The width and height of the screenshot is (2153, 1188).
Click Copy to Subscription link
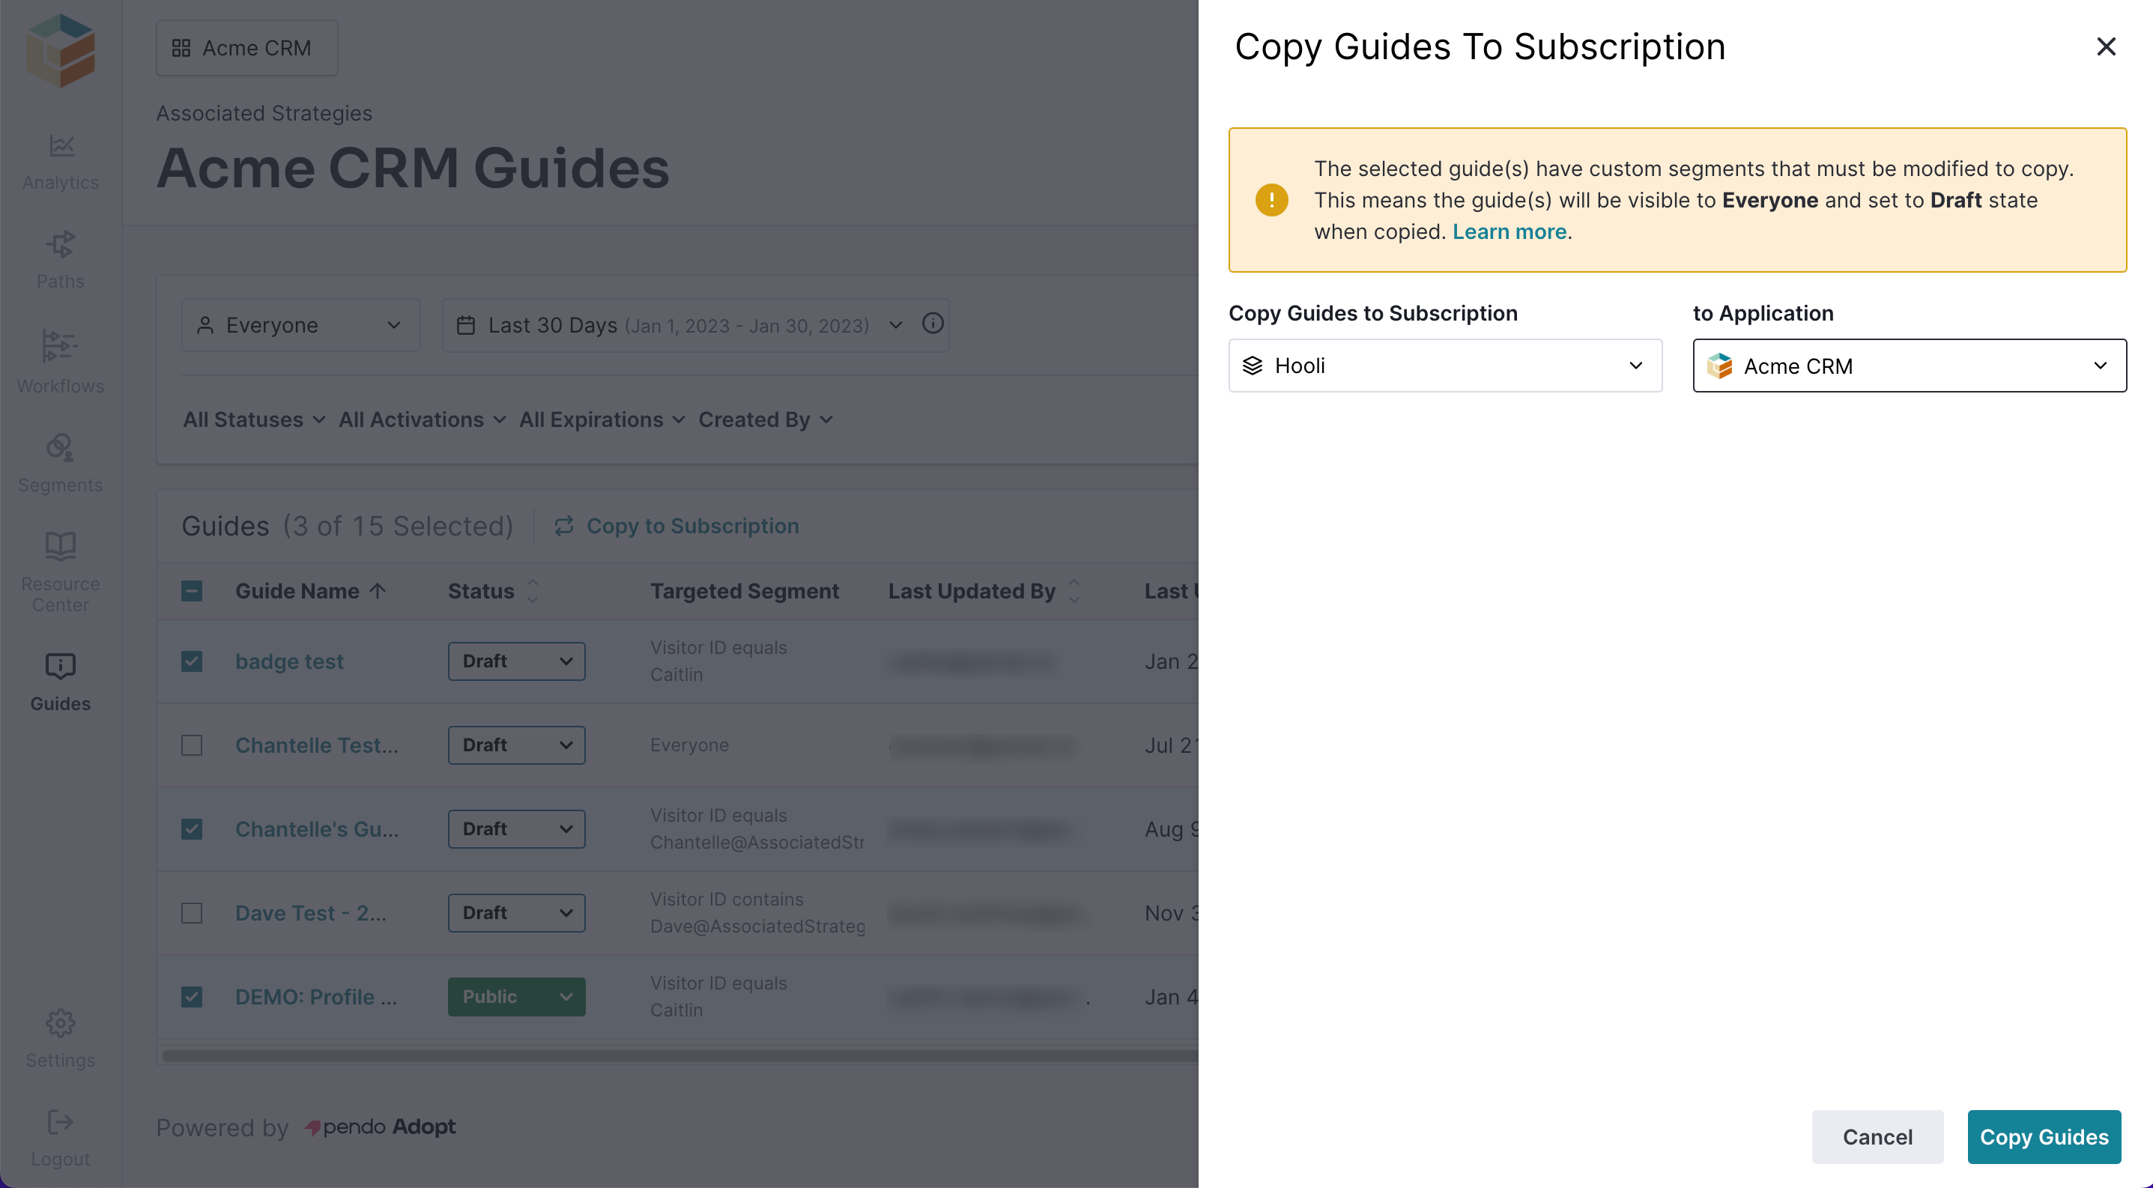[676, 526]
